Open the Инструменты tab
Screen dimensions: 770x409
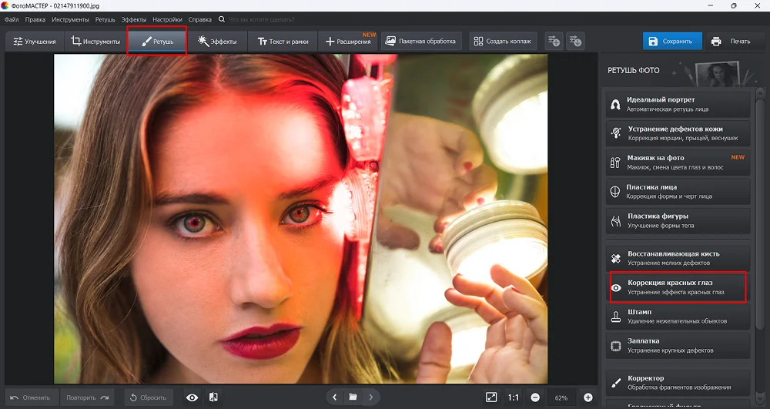[95, 42]
